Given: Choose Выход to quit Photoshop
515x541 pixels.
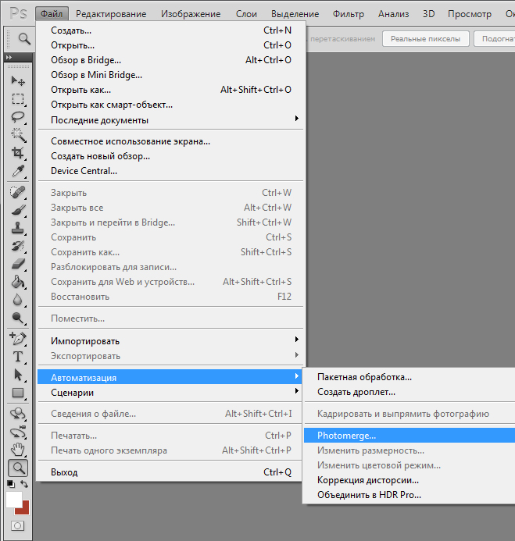Looking at the screenshot, I should [170, 472].
